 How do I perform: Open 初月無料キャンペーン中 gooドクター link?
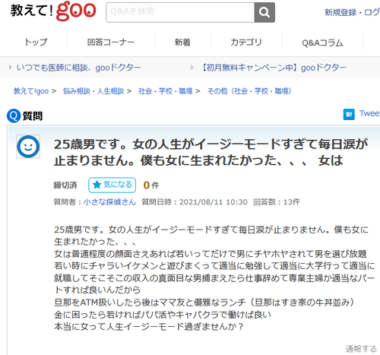[x=274, y=68]
